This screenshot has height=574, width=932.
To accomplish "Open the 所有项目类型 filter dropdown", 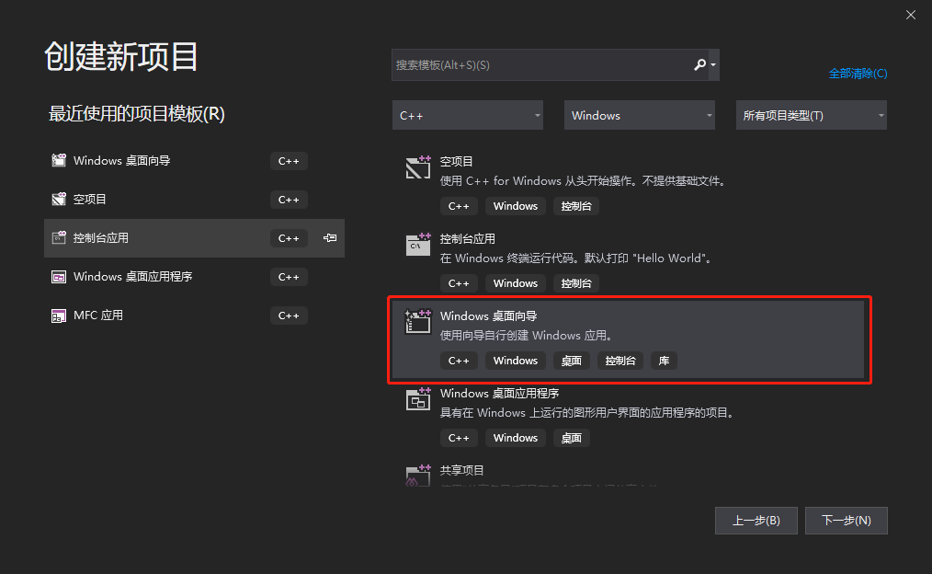I will [x=811, y=115].
